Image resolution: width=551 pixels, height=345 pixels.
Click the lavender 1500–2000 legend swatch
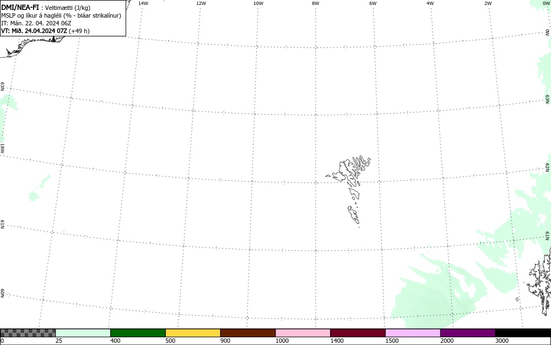click(x=413, y=333)
